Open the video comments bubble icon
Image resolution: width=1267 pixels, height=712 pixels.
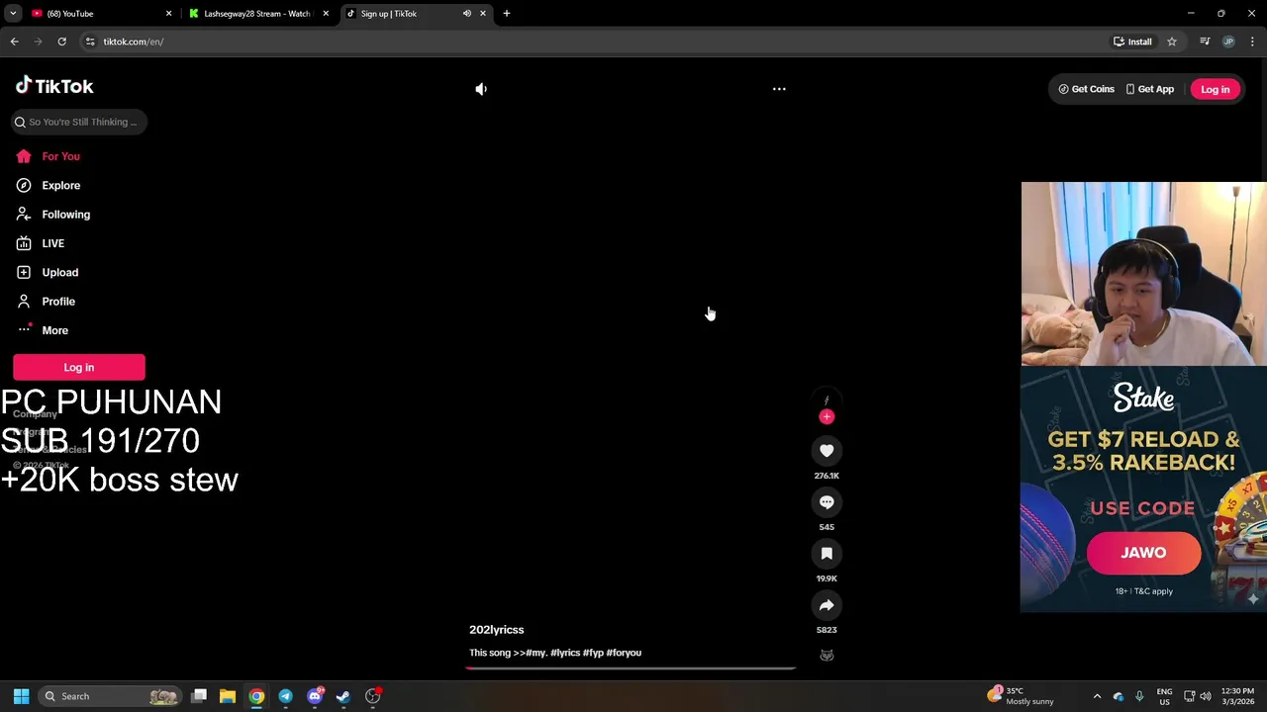[827, 502]
